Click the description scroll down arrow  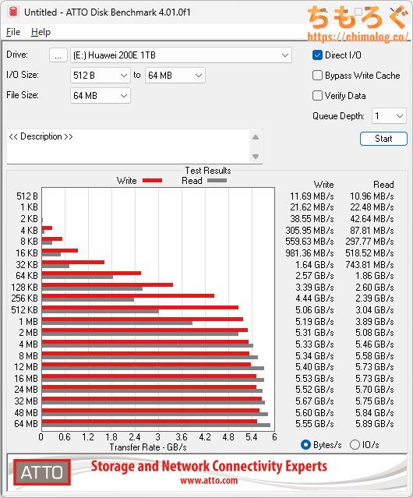click(256, 157)
